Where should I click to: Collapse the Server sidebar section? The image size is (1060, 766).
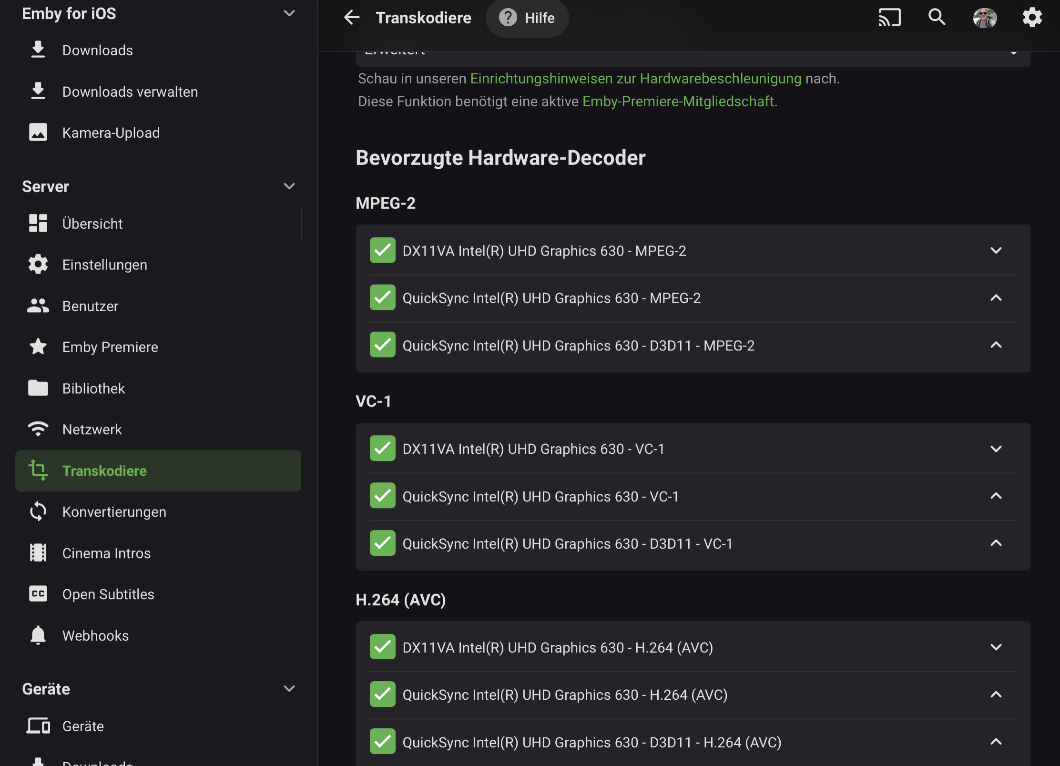pyautogui.click(x=289, y=186)
